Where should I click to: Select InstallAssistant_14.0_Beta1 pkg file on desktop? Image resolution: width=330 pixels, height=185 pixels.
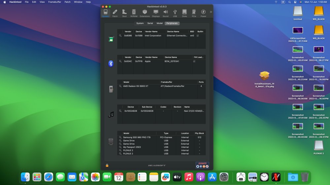point(264,80)
